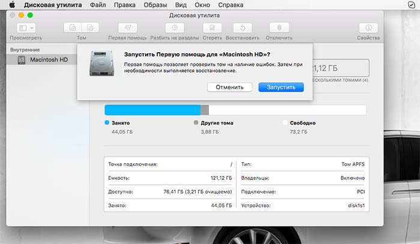Viewport: 420px width, 244px height.
Task: Open the Дисковая утилита app menu
Action: [x=53, y=5]
